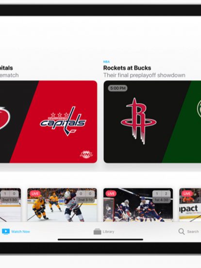Tap the Watch Now play icon
This screenshot has width=201, height=268.
click(6, 232)
